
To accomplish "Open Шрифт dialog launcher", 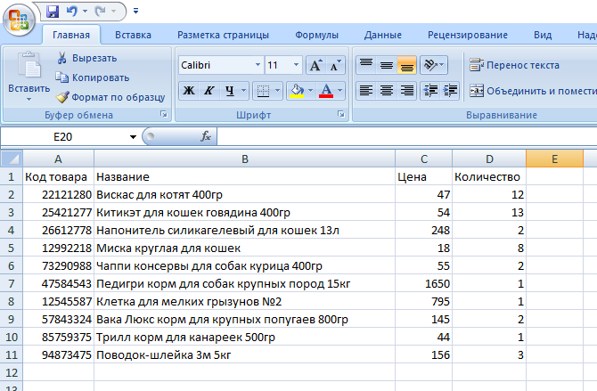I will (341, 114).
